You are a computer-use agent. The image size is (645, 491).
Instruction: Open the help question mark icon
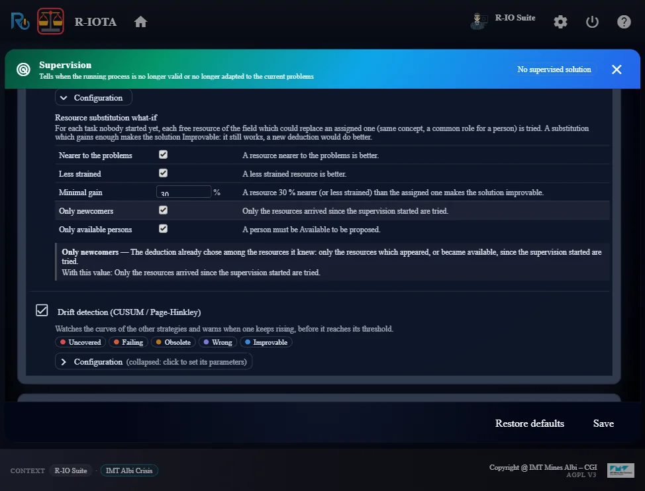[624, 22]
